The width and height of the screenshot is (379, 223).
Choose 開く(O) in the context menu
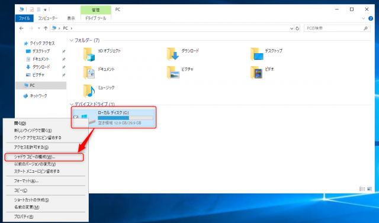46,123
